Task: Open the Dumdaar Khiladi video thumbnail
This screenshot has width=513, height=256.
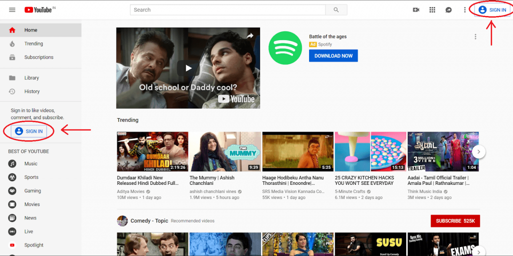Action: (x=153, y=152)
